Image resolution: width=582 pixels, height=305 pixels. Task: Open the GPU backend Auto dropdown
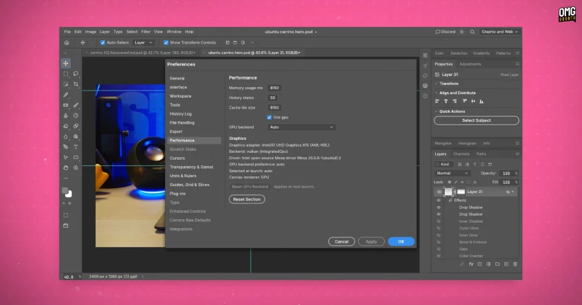301,127
